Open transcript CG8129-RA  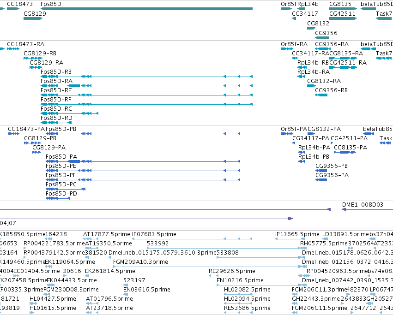tap(46, 63)
